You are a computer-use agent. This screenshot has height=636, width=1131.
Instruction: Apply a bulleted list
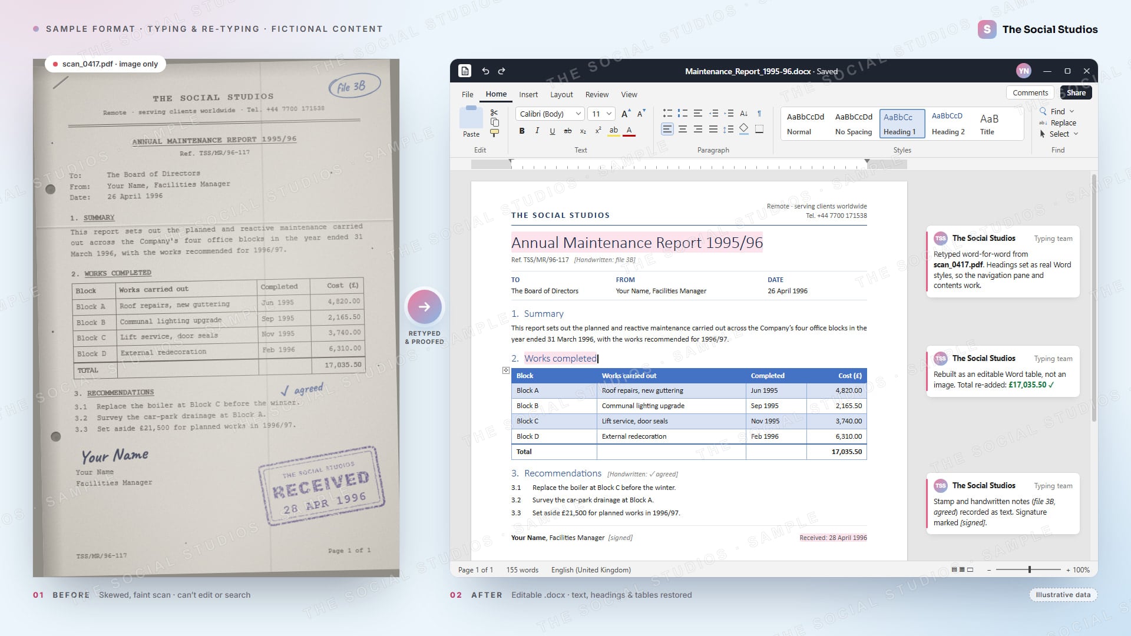667,113
